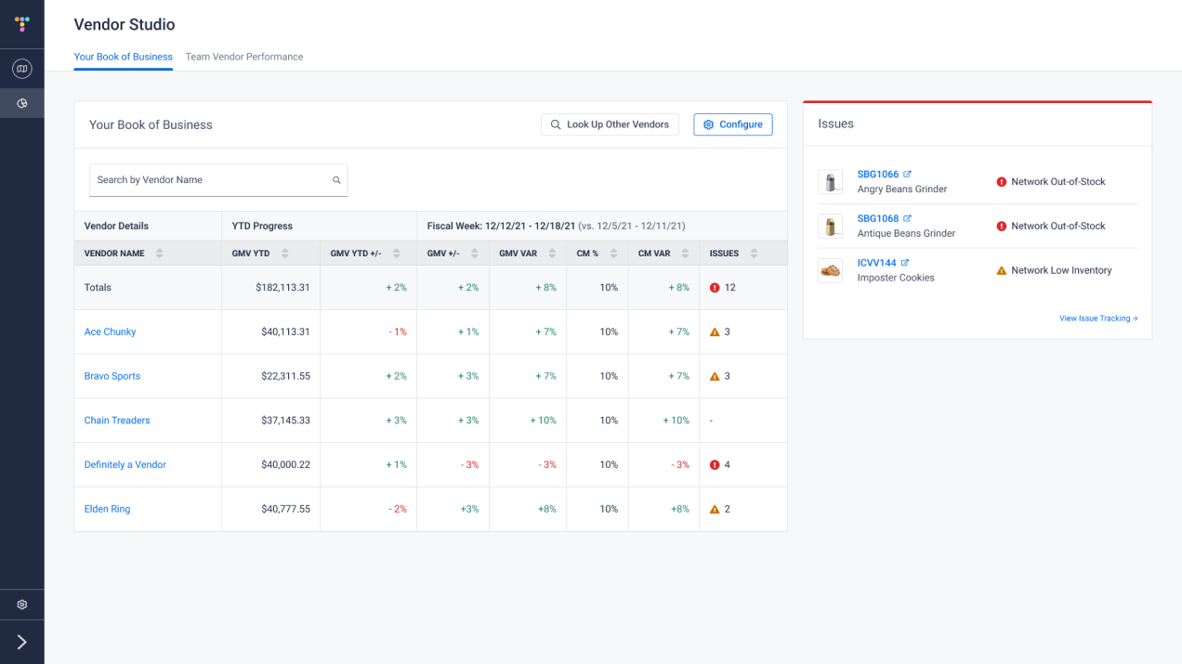Open the Configure dialog
Image resolution: width=1182 pixels, height=664 pixels.
coord(732,124)
